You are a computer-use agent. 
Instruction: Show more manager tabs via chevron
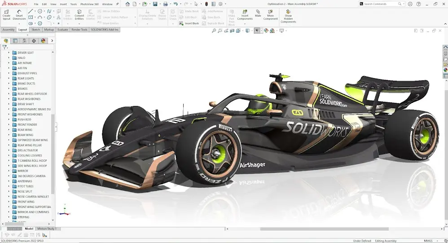(52, 41)
